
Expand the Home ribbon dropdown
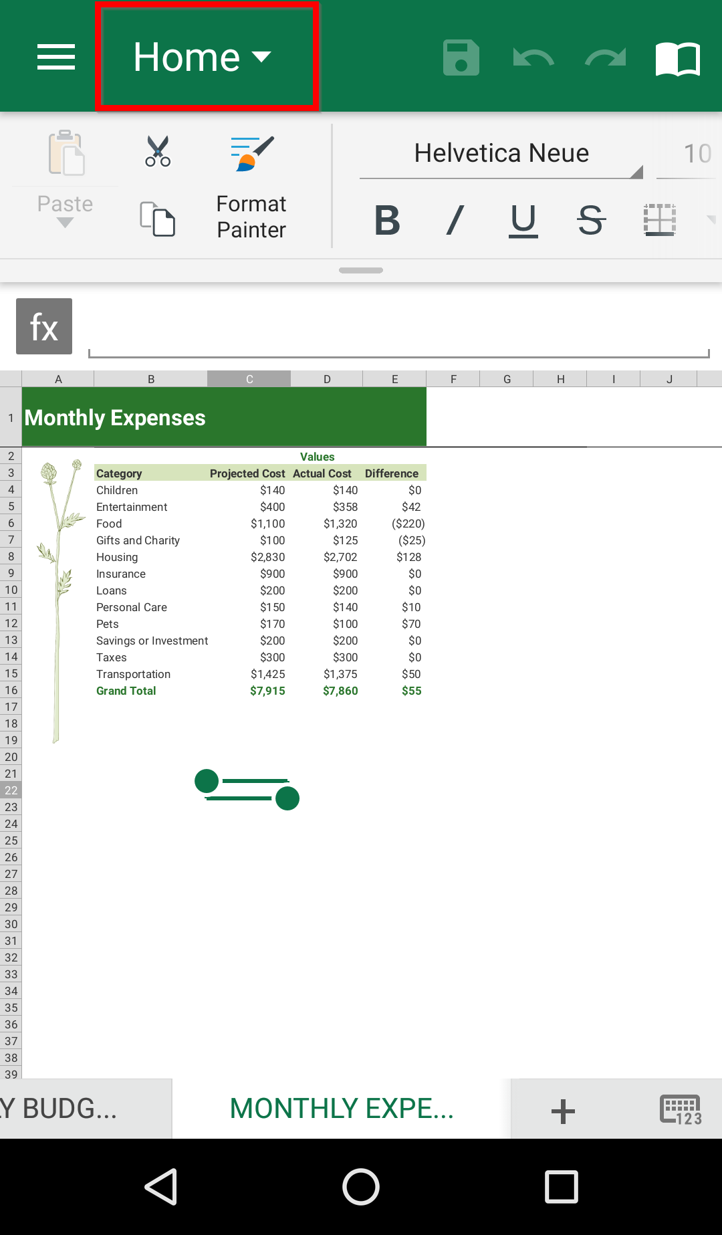(x=203, y=57)
